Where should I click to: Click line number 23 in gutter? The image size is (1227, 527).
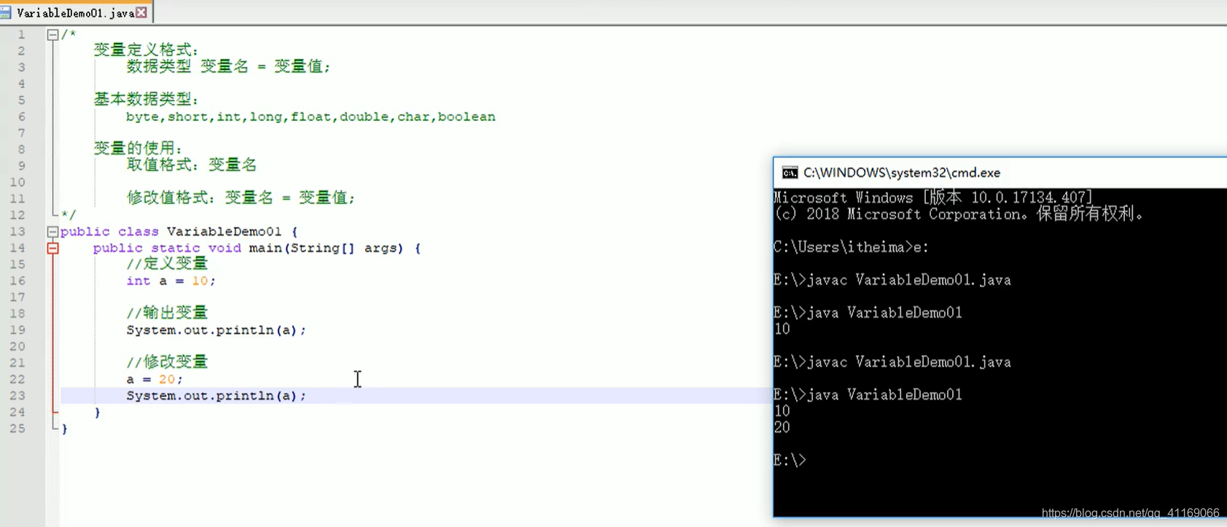pos(17,396)
